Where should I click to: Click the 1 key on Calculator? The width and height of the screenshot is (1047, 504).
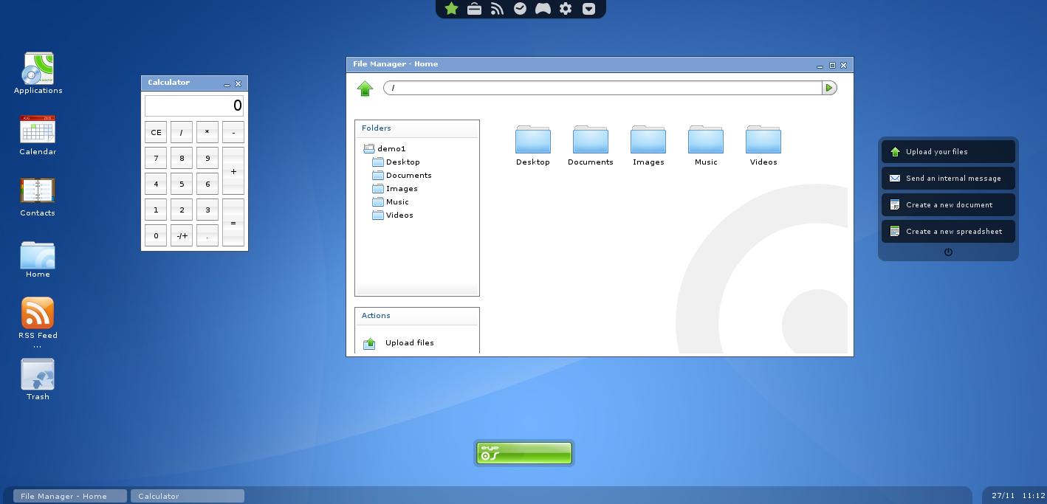coord(156,210)
